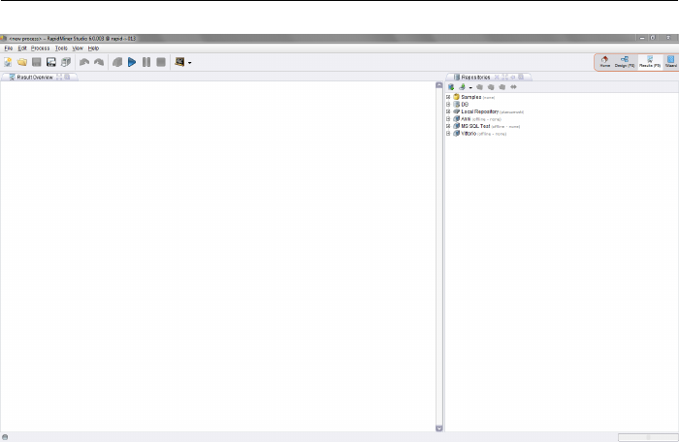Select the Samples repository
The image size is (679, 442).
click(473, 97)
